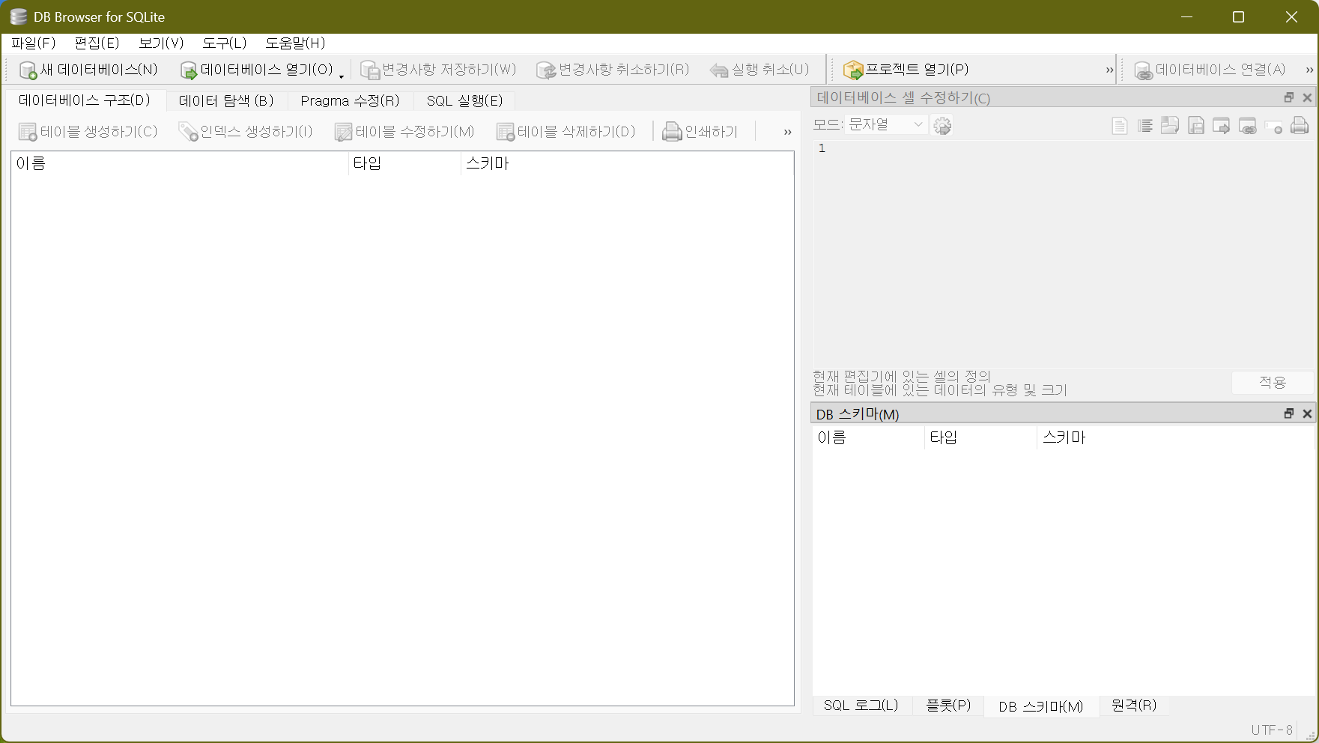Close the DB 스키마(M) panel
1319x743 pixels.
[x=1307, y=413]
